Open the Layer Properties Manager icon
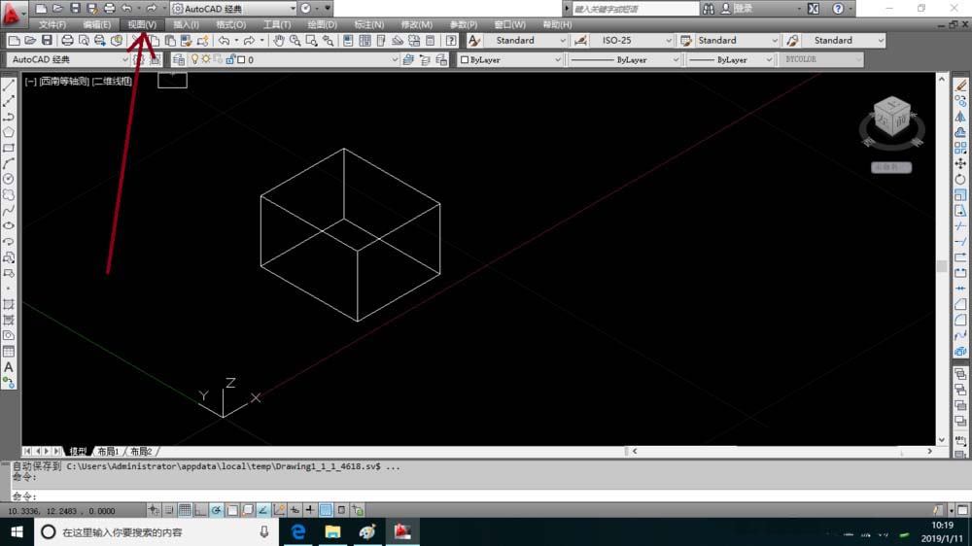The height and width of the screenshot is (546, 972). (179, 59)
